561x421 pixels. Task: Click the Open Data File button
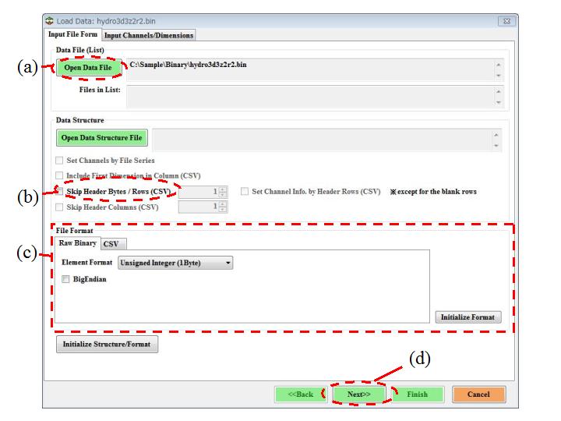tap(89, 68)
